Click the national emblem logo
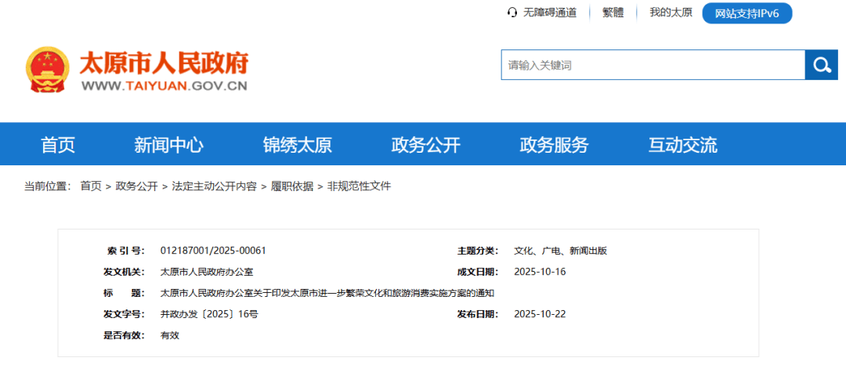 (48, 70)
